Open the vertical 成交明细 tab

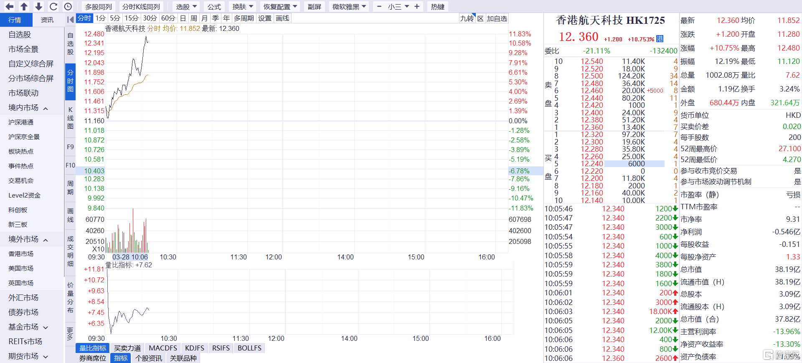(x=70, y=251)
